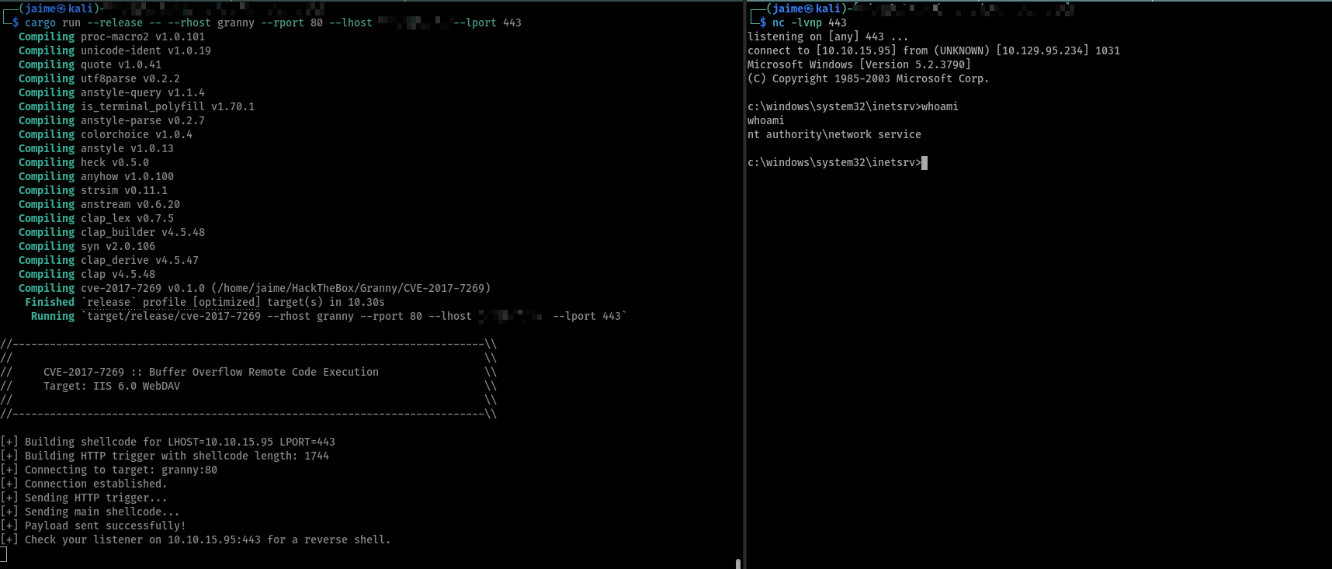Click the 'Compiling unicode-ident v1.0.19' line
1332x569 pixels.
click(115, 50)
